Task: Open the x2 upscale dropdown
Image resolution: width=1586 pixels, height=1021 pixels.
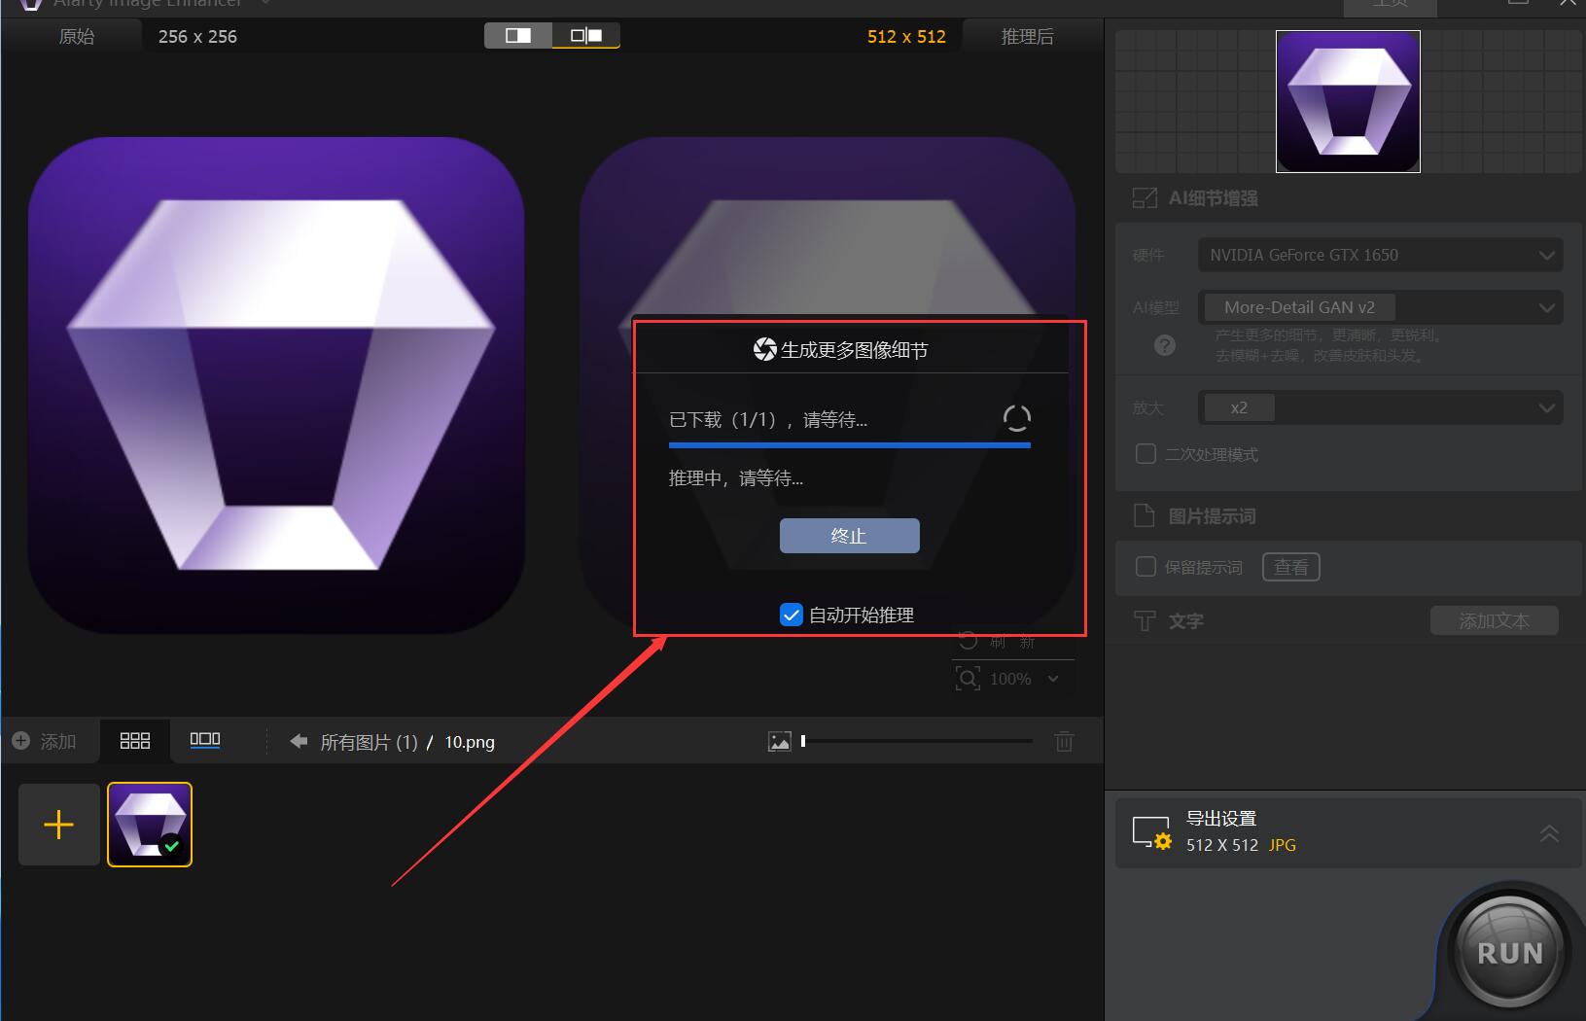Action: pos(1381,407)
